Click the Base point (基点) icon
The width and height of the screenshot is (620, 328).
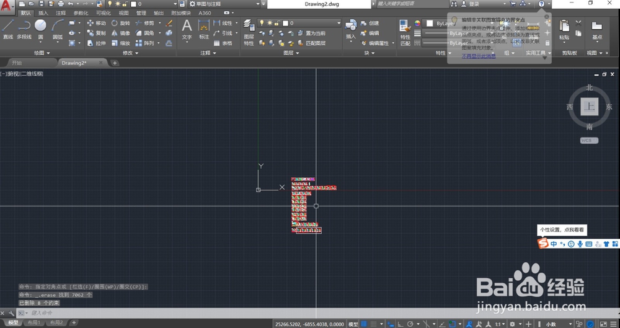[596, 30]
